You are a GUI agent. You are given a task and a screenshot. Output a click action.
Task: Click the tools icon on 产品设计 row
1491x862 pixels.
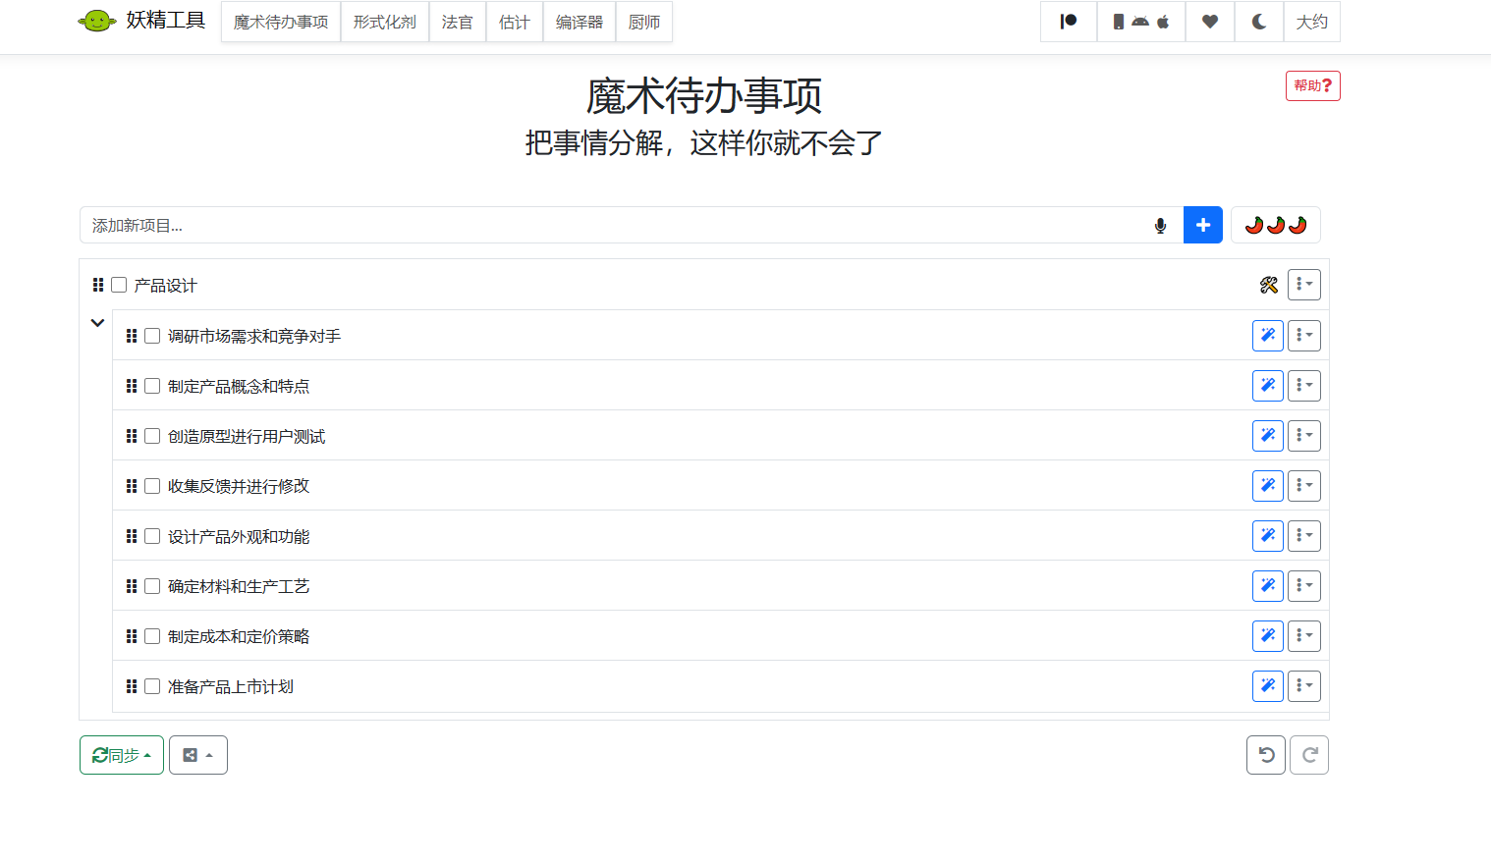click(x=1268, y=286)
